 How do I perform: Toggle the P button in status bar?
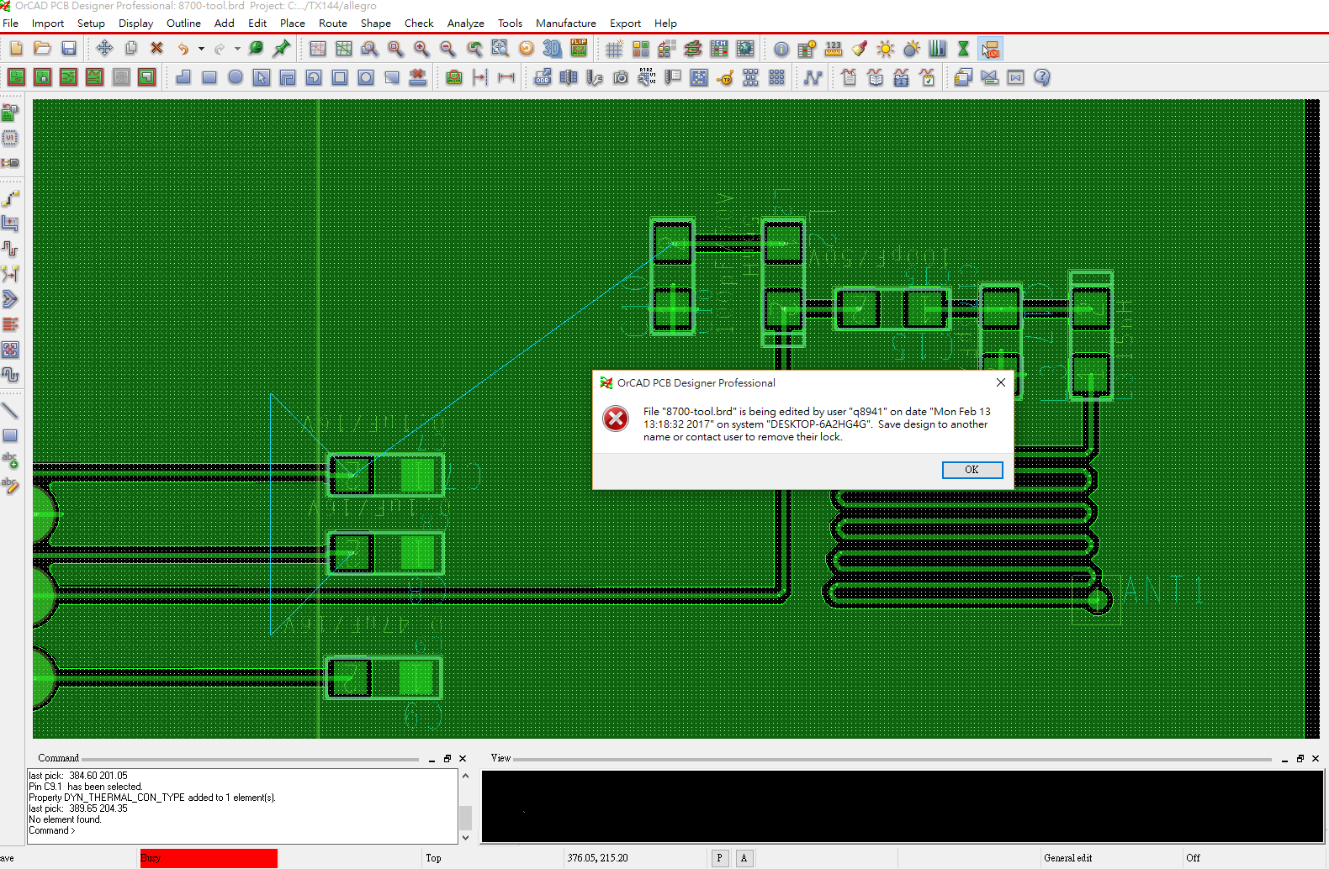point(719,858)
